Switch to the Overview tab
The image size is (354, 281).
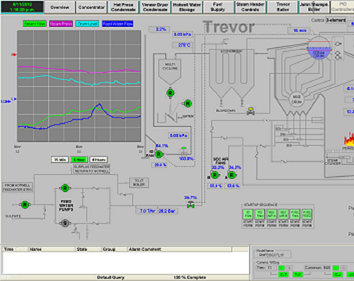[x=59, y=7]
